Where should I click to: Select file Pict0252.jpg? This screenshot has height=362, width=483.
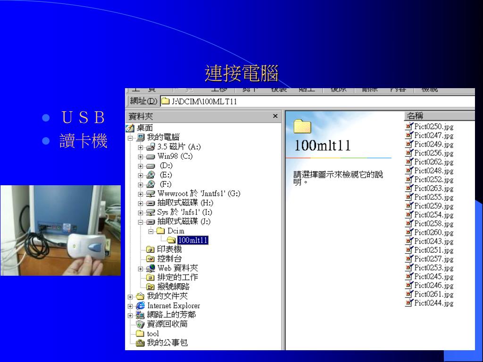(430, 180)
